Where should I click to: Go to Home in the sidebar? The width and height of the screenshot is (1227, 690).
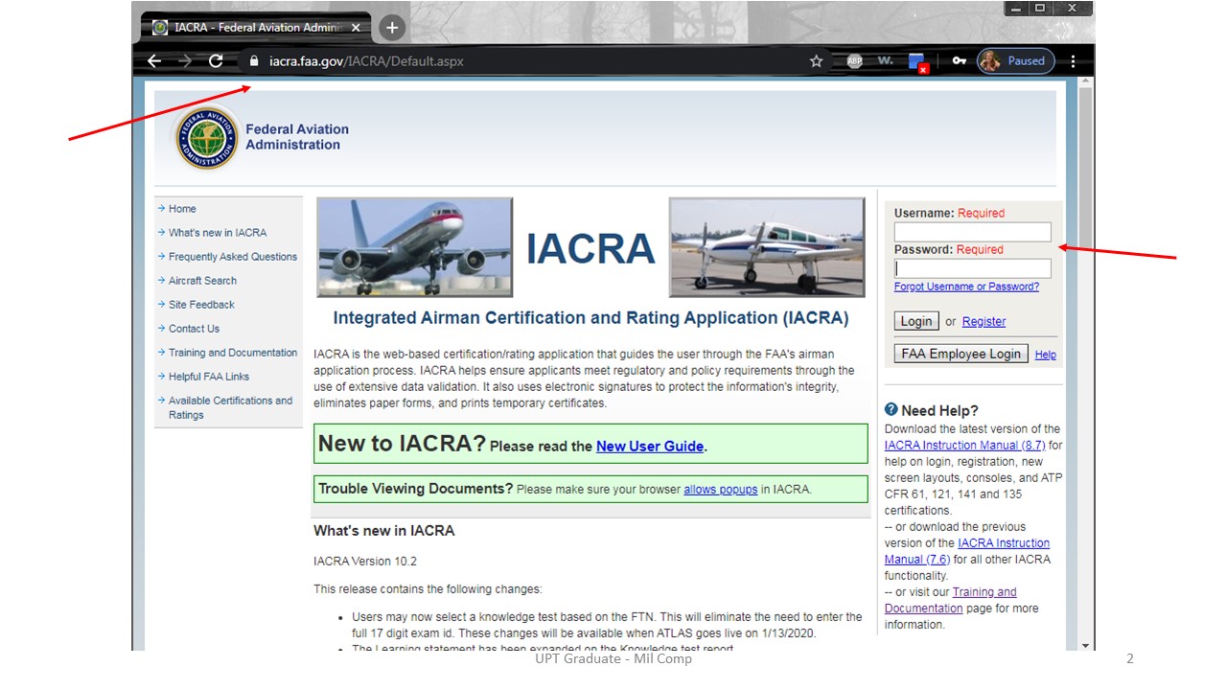coord(182,209)
